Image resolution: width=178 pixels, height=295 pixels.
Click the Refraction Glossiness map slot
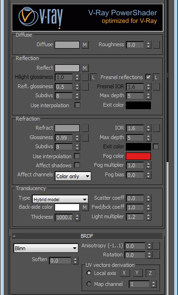(85, 138)
